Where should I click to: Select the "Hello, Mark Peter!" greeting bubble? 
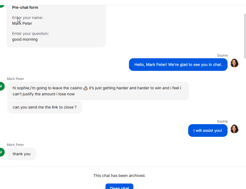[x=178, y=65]
